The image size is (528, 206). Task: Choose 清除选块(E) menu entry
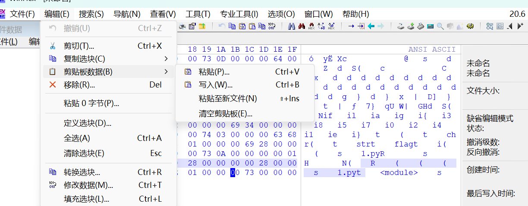point(108,153)
